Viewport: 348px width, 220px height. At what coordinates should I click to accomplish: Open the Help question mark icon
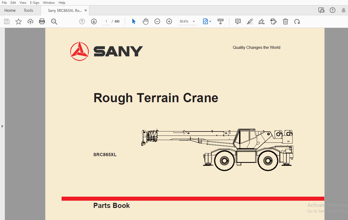(x=332, y=10)
